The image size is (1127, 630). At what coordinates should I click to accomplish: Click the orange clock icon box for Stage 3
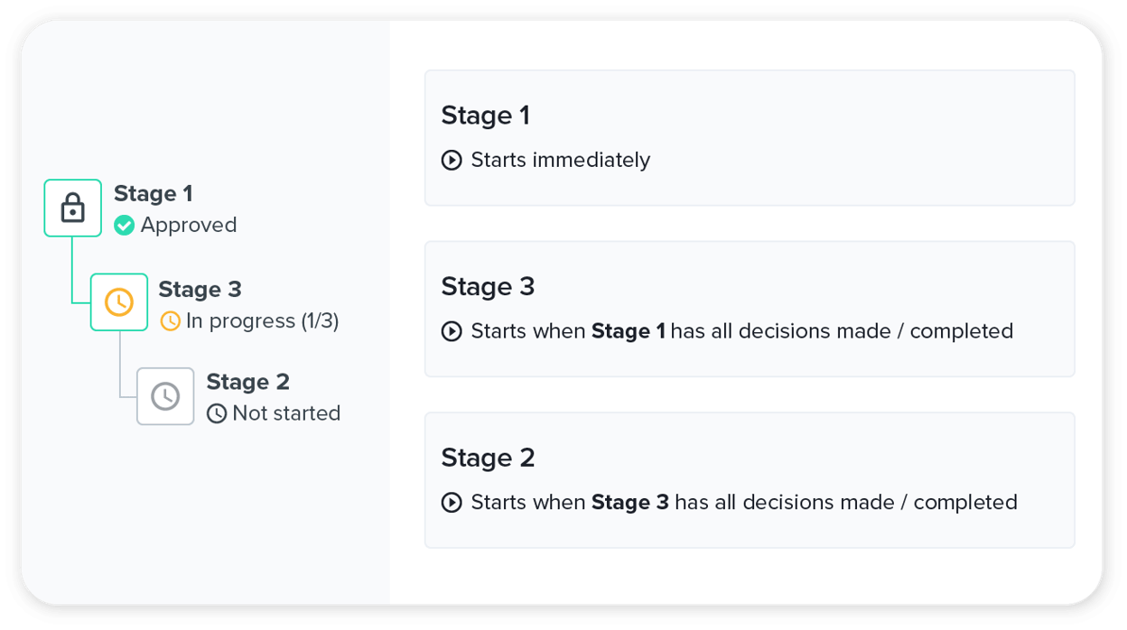pos(119,302)
